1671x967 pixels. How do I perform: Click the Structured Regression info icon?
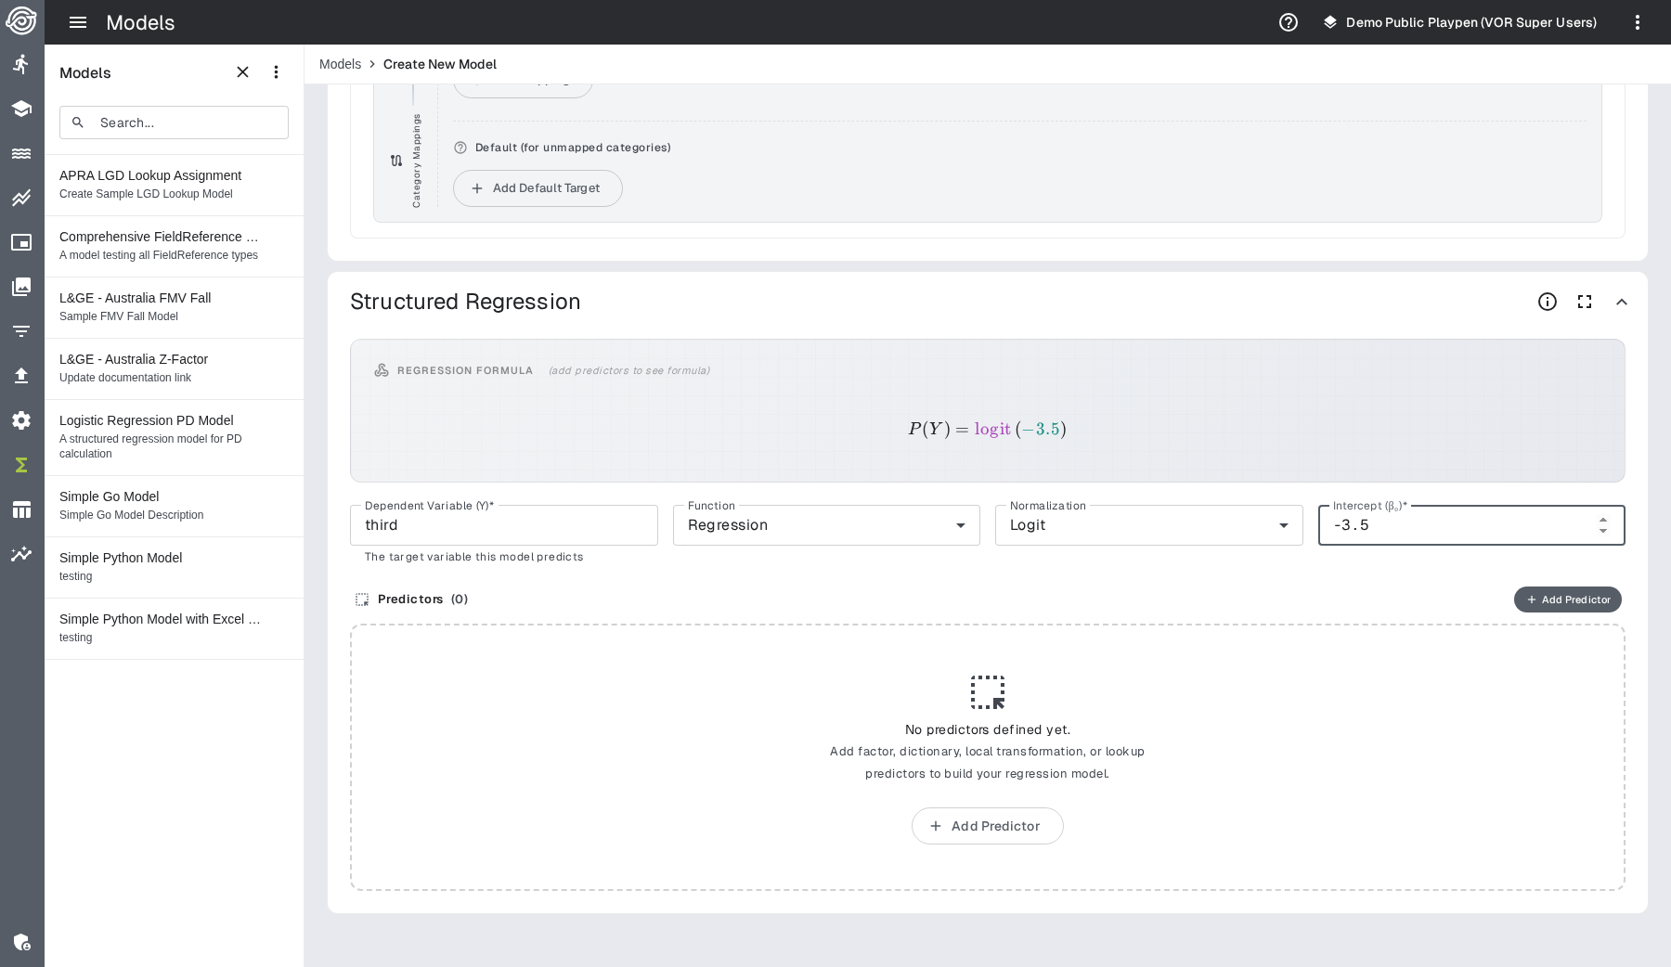(1548, 302)
